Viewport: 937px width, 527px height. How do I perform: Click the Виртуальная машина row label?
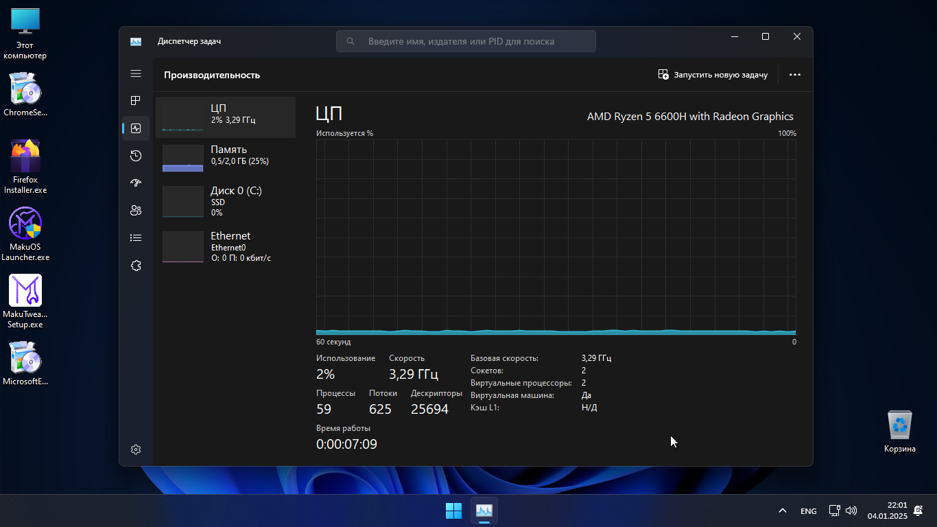512,395
